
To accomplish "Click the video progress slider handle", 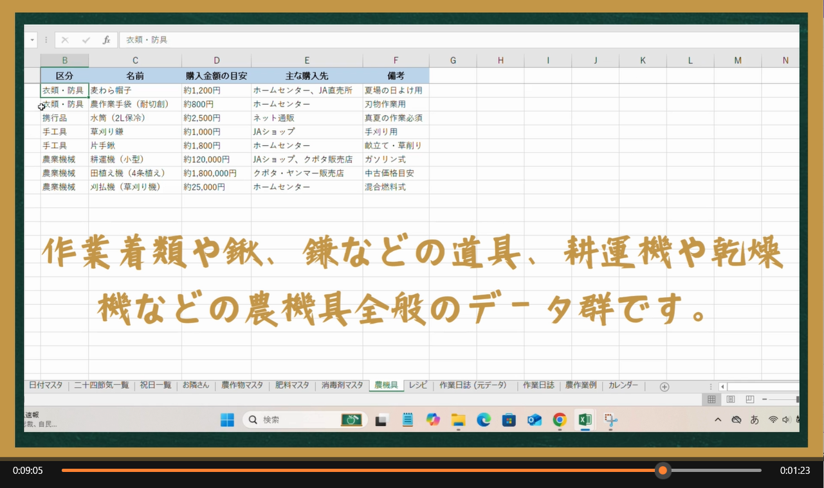I will (663, 471).
